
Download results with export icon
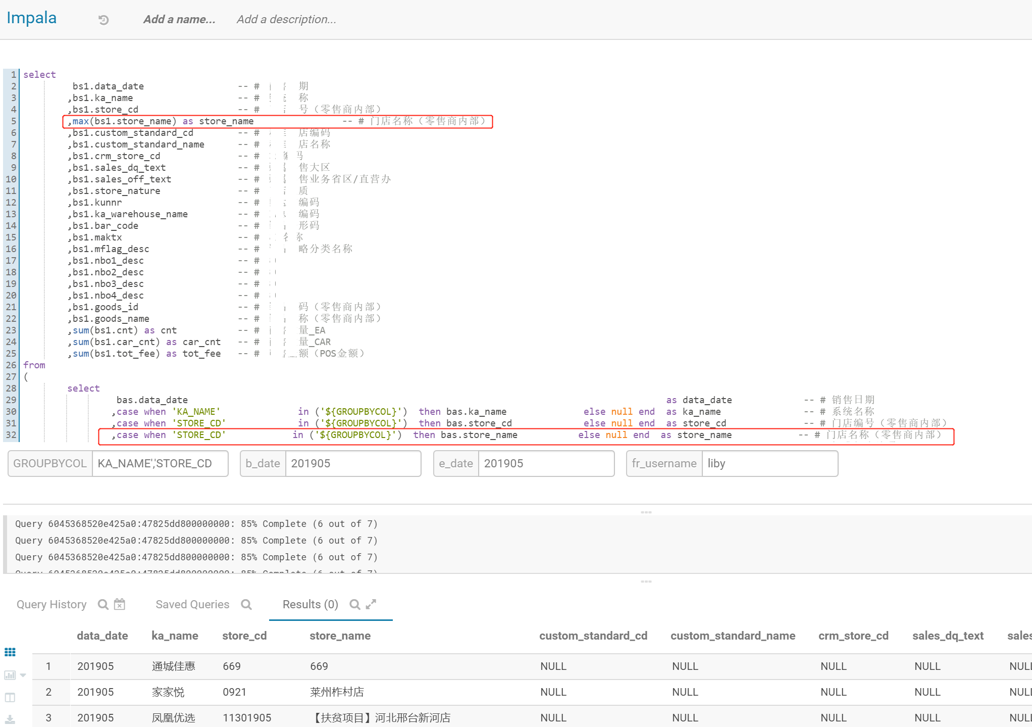[x=10, y=719]
